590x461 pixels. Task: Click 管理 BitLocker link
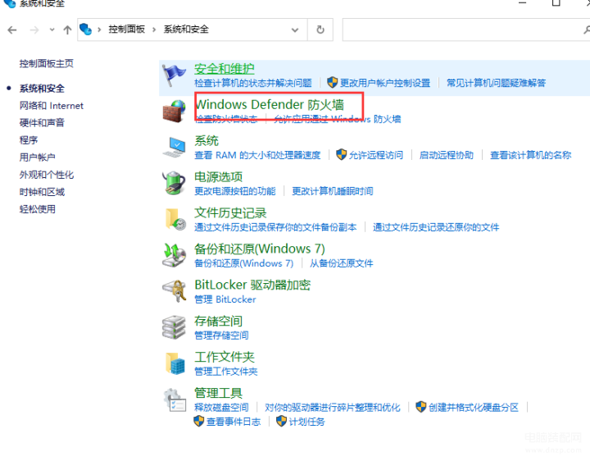pos(225,299)
